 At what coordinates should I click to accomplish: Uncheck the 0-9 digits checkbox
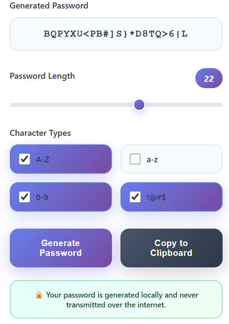[24, 197]
